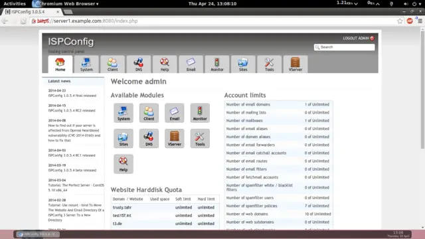Open the system power menu
The height and width of the screenshot is (239, 425).
pyautogui.click(x=416, y=4)
